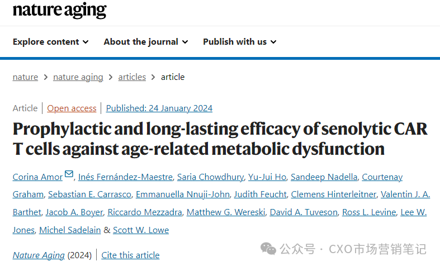Open the Cite this article link
The width and height of the screenshot is (440, 266).
tap(130, 255)
